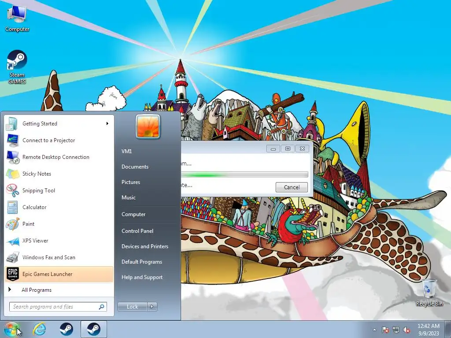The image size is (451, 338).
Task: Select the Steam GAMES desktop shortcut
Action: [x=17, y=67]
